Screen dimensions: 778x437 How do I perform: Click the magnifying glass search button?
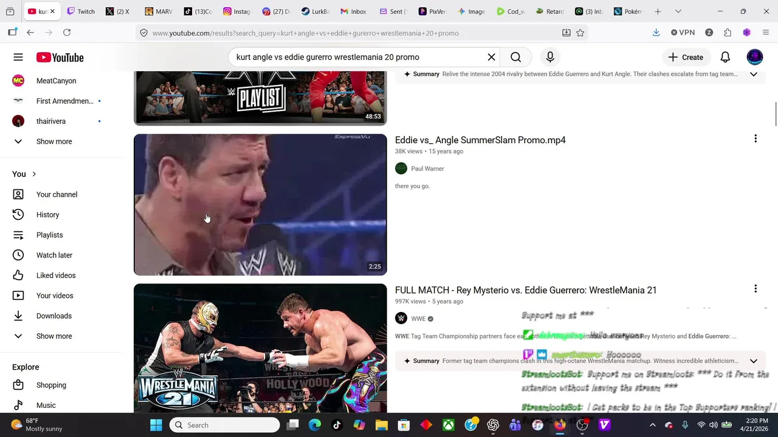(x=515, y=57)
